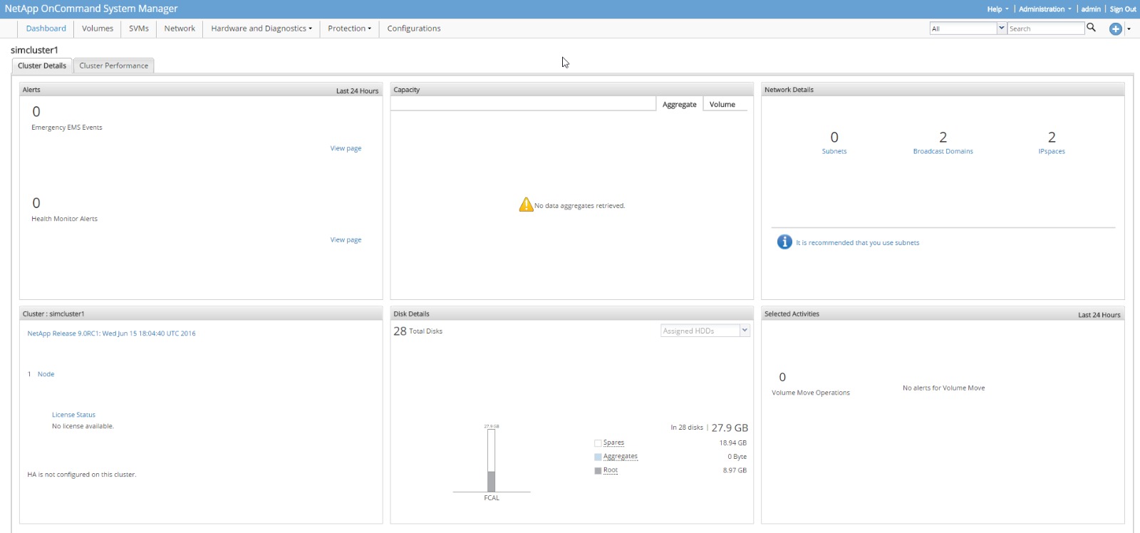The height and width of the screenshot is (533, 1140).
Task: Expand the search scope All dropdown
Action: 1001,29
